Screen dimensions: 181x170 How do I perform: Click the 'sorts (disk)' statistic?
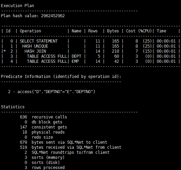point(42,163)
